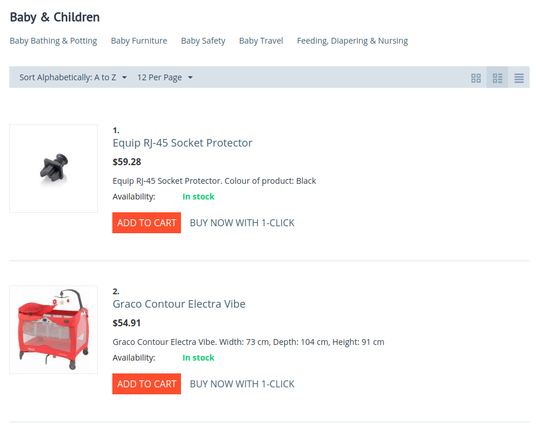Add Equip RJ-45 Socket Protector to cart

[147, 223]
